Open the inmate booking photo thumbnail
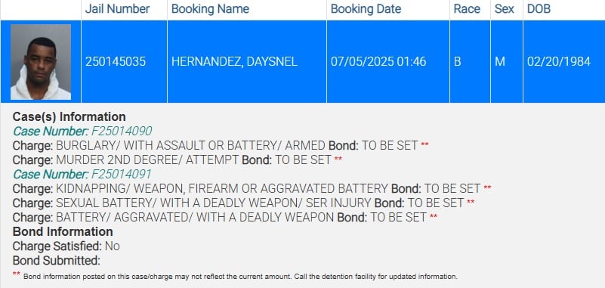This screenshot has width=605, height=288. pos(41,62)
